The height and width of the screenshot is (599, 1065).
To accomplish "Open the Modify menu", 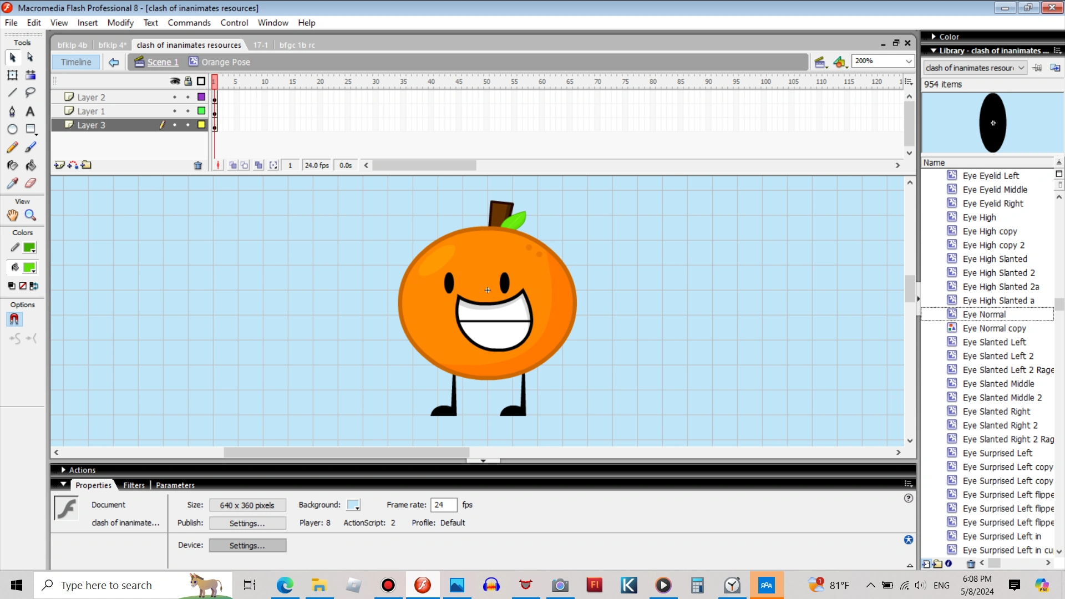I will click(x=120, y=23).
